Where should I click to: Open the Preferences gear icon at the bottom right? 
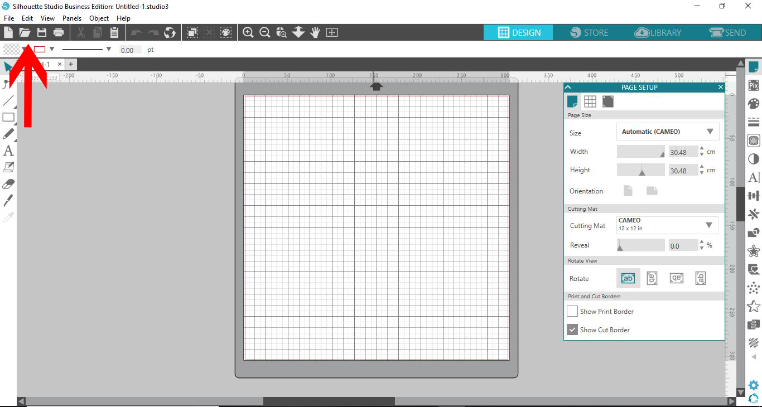tap(754, 385)
